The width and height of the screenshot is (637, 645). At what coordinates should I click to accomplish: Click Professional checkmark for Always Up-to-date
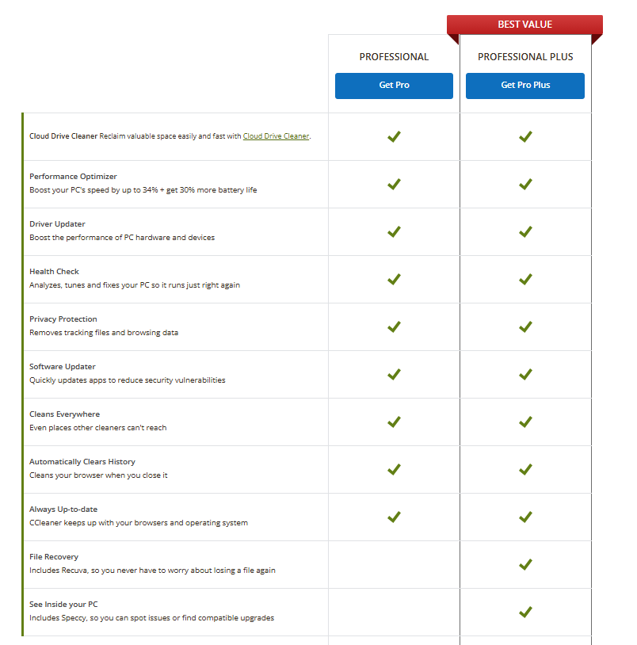394,517
